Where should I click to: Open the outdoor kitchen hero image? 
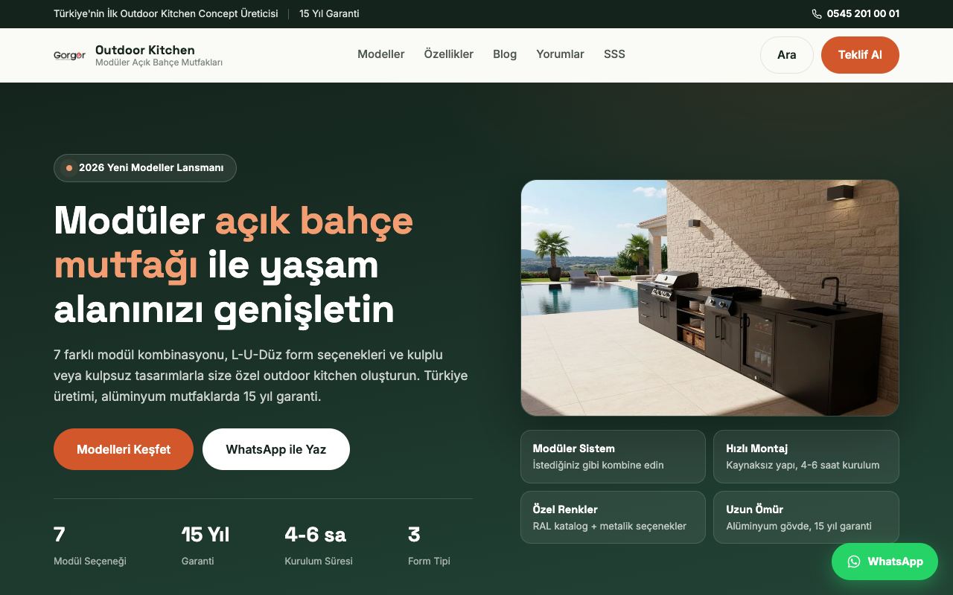pos(710,297)
